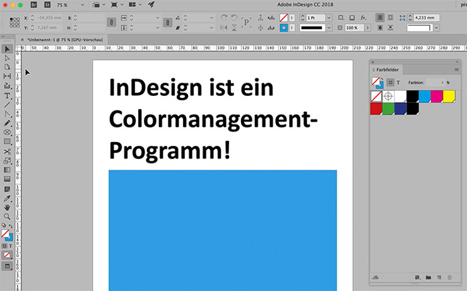Select the Ellipse Frame tool
The image size is (467, 291).
tap(7, 133)
